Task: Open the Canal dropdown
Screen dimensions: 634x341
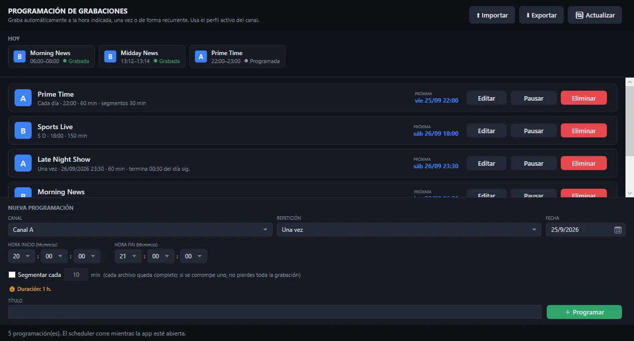Action: point(140,230)
